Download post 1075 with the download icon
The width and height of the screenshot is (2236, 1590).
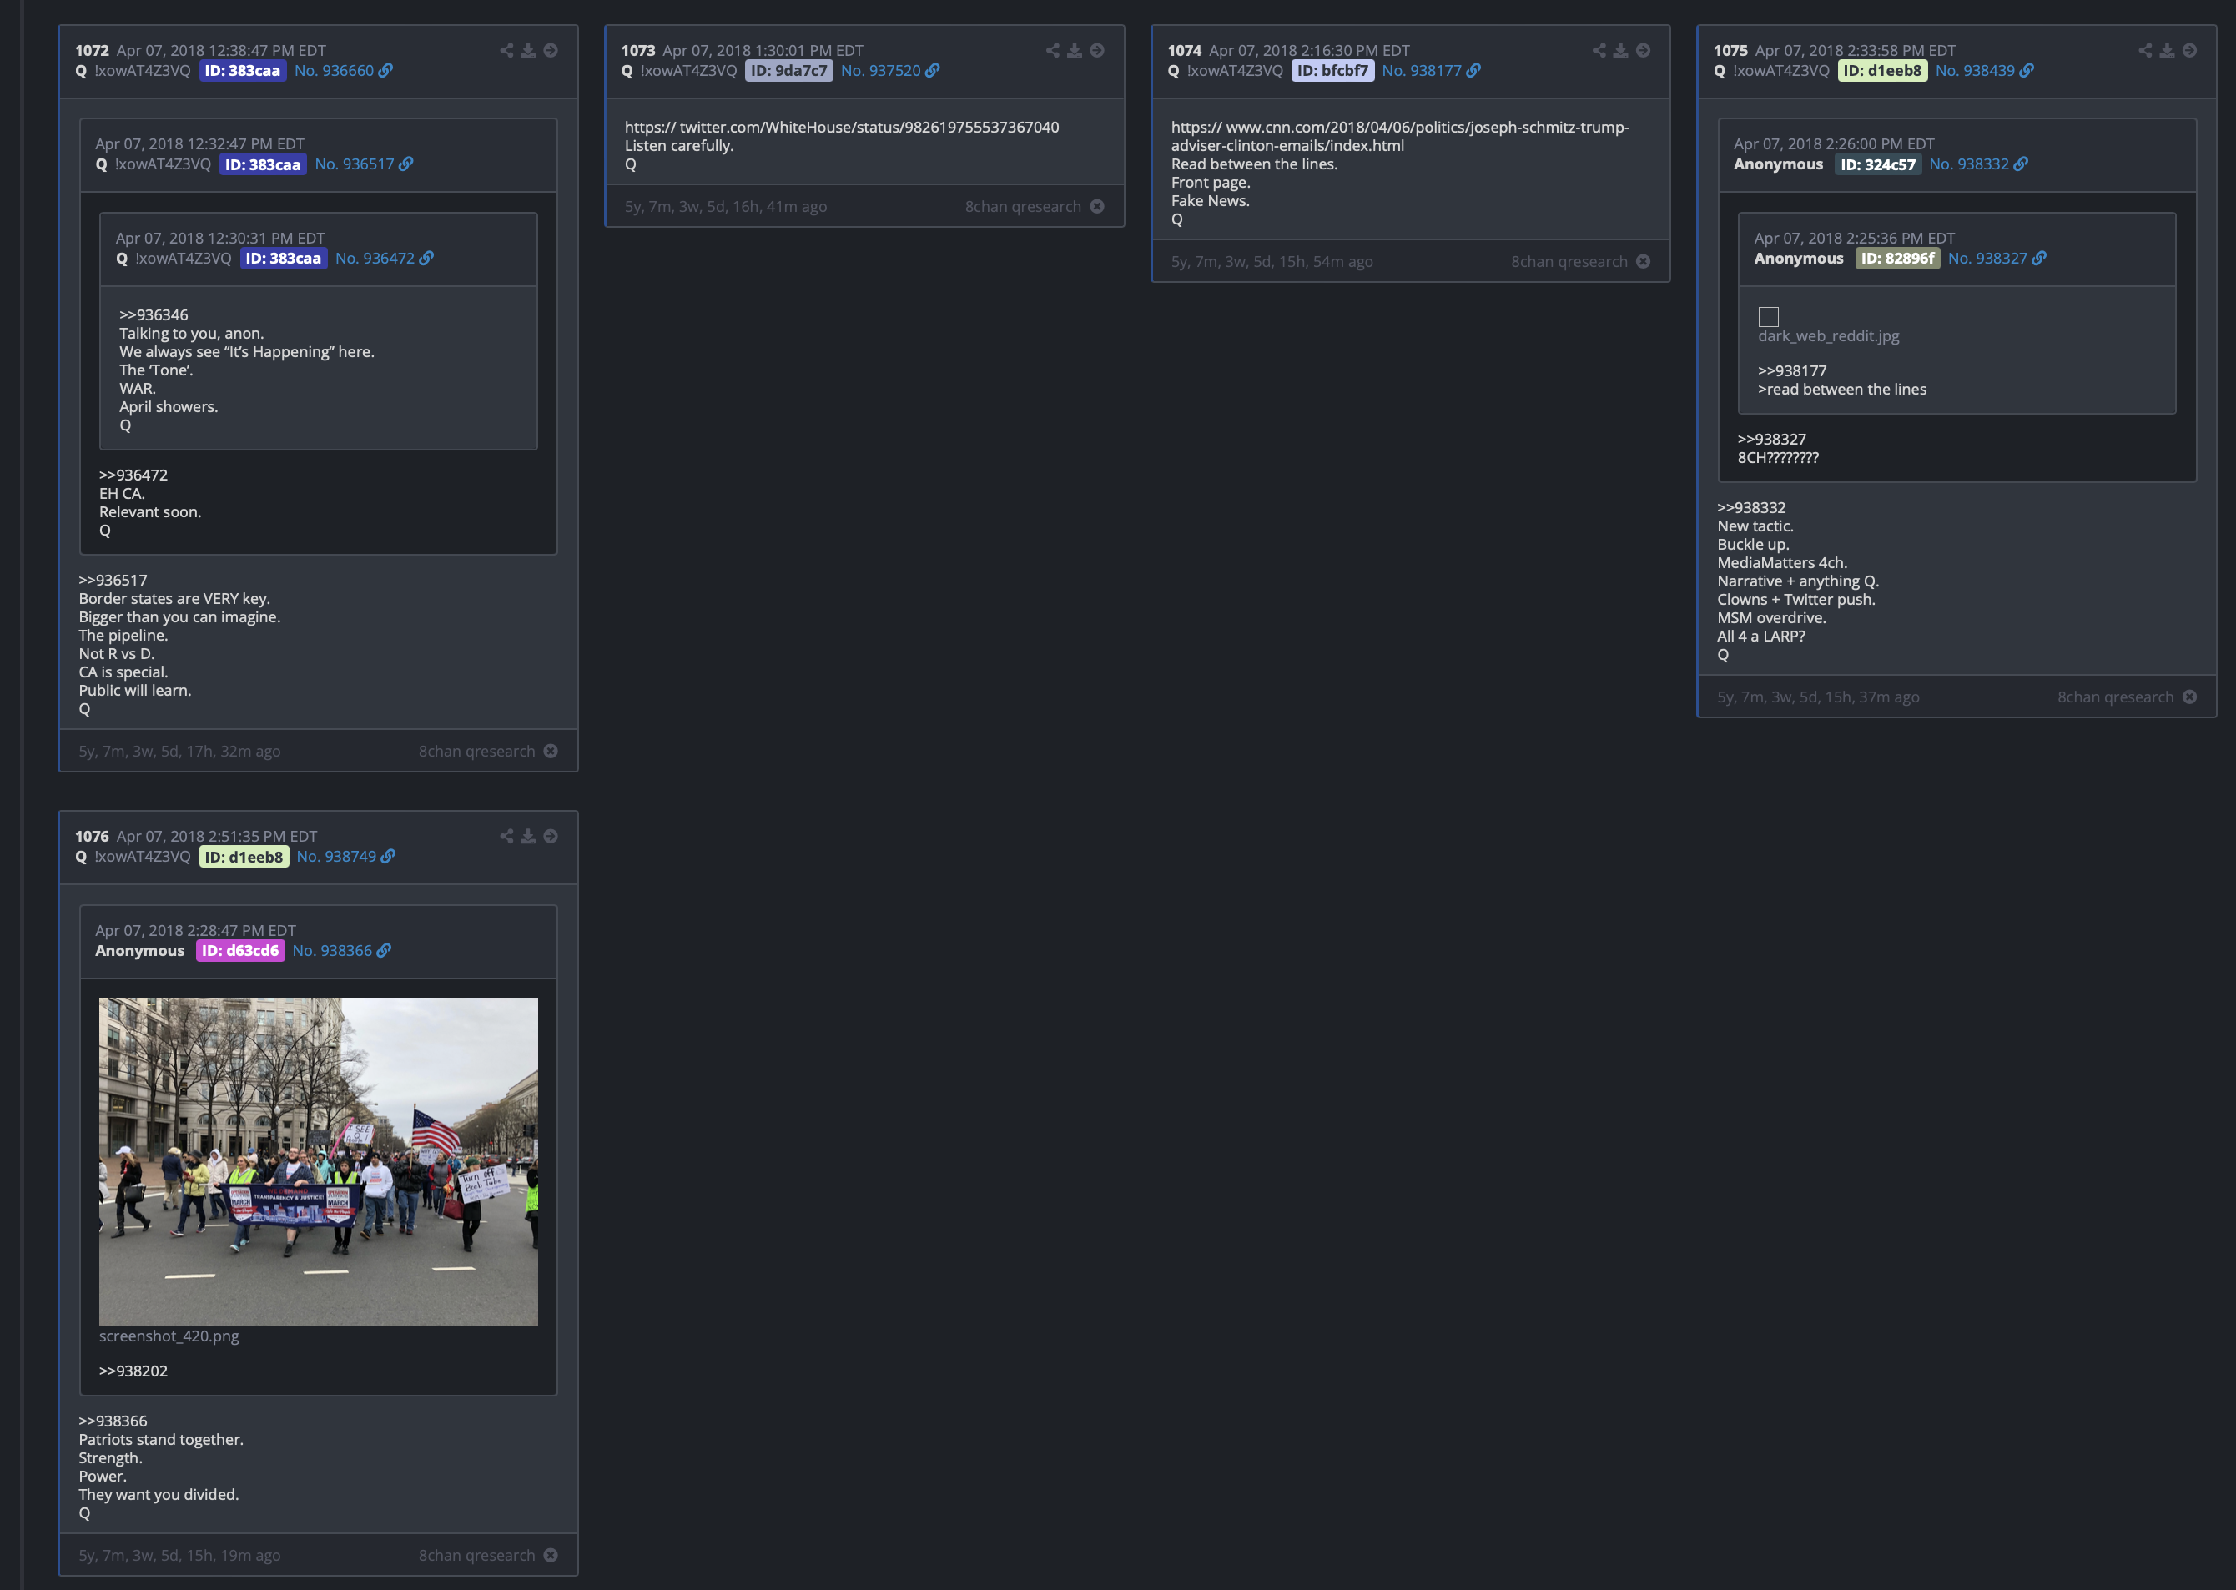point(2167,51)
